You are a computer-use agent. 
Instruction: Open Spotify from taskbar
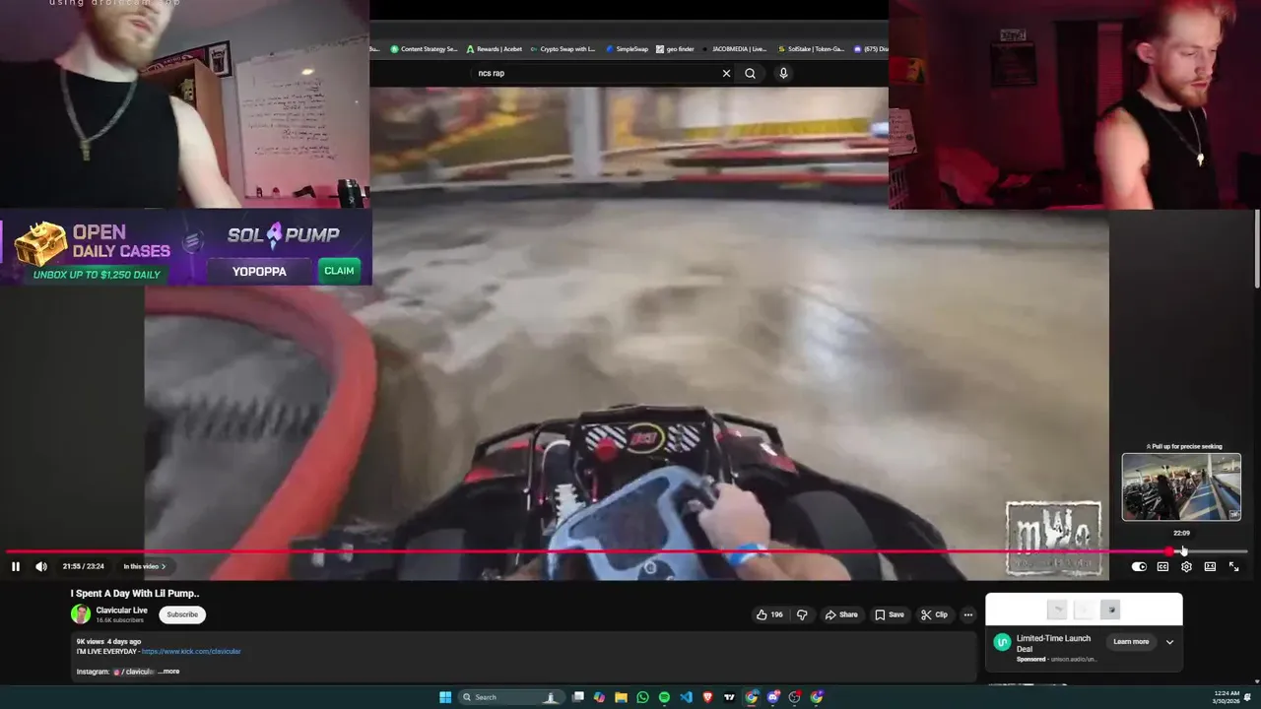click(664, 697)
